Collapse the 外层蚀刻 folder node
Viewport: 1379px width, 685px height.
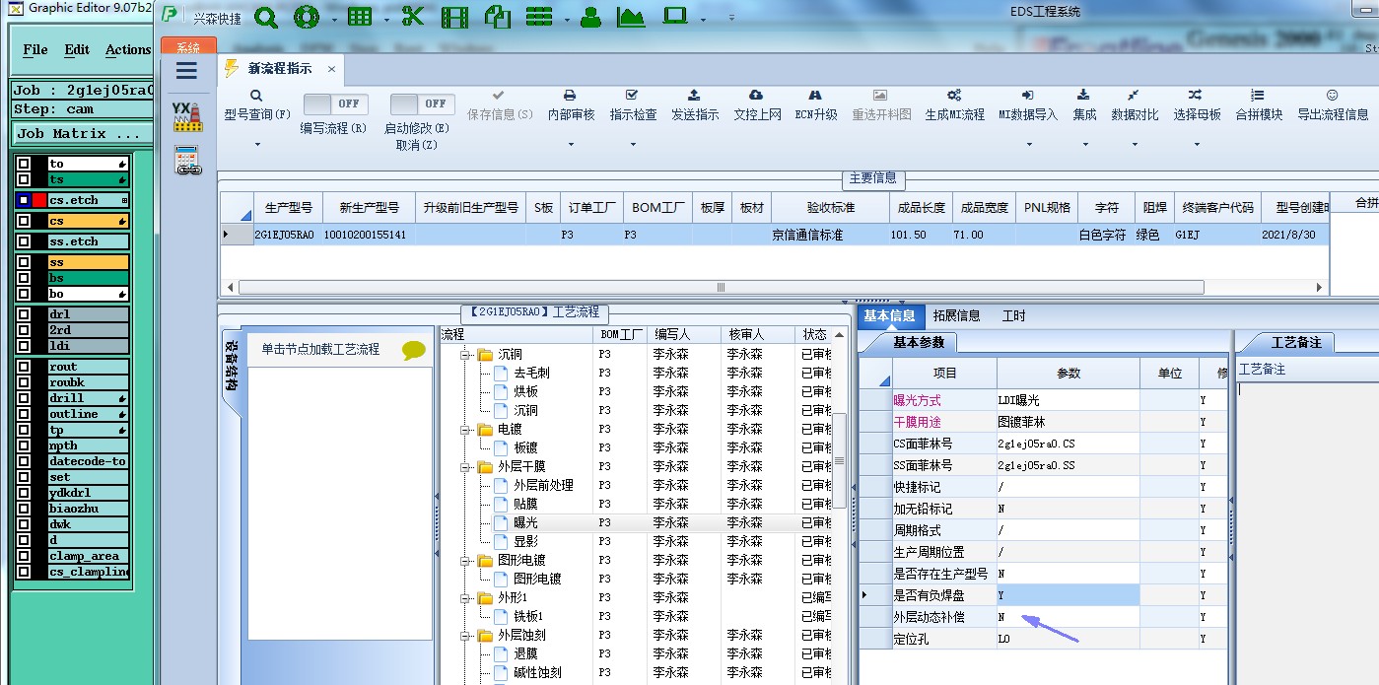(x=464, y=636)
